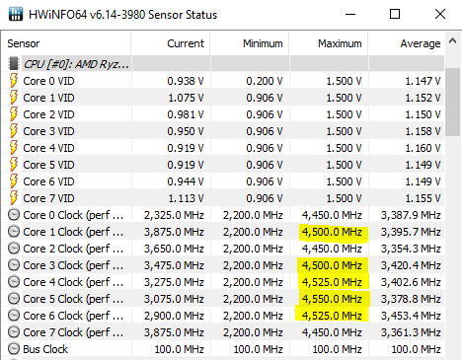Viewport: 462px width, 360px height.
Task: Click Core 0 VID minimum value 0.200 V
Action: point(265,81)
